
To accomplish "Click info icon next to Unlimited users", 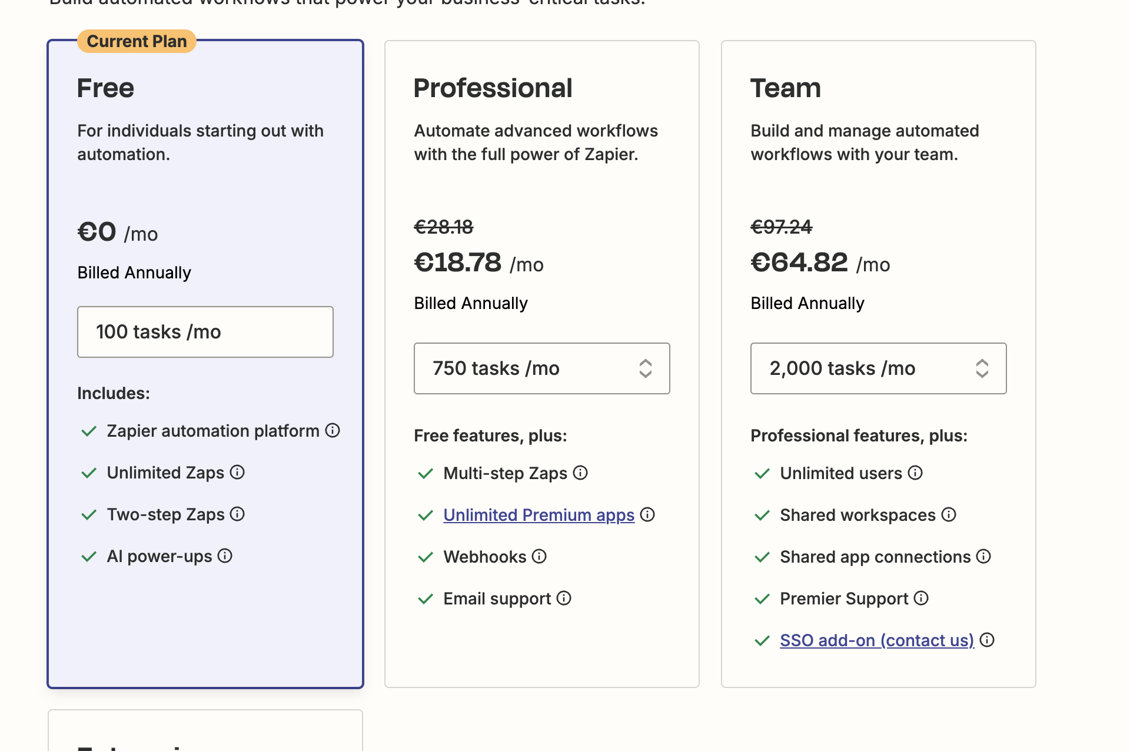I will pyautogui.click(x=915, y=473).
